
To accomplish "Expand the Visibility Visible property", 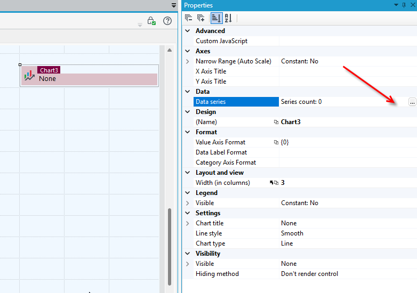I will click(188, 264).
